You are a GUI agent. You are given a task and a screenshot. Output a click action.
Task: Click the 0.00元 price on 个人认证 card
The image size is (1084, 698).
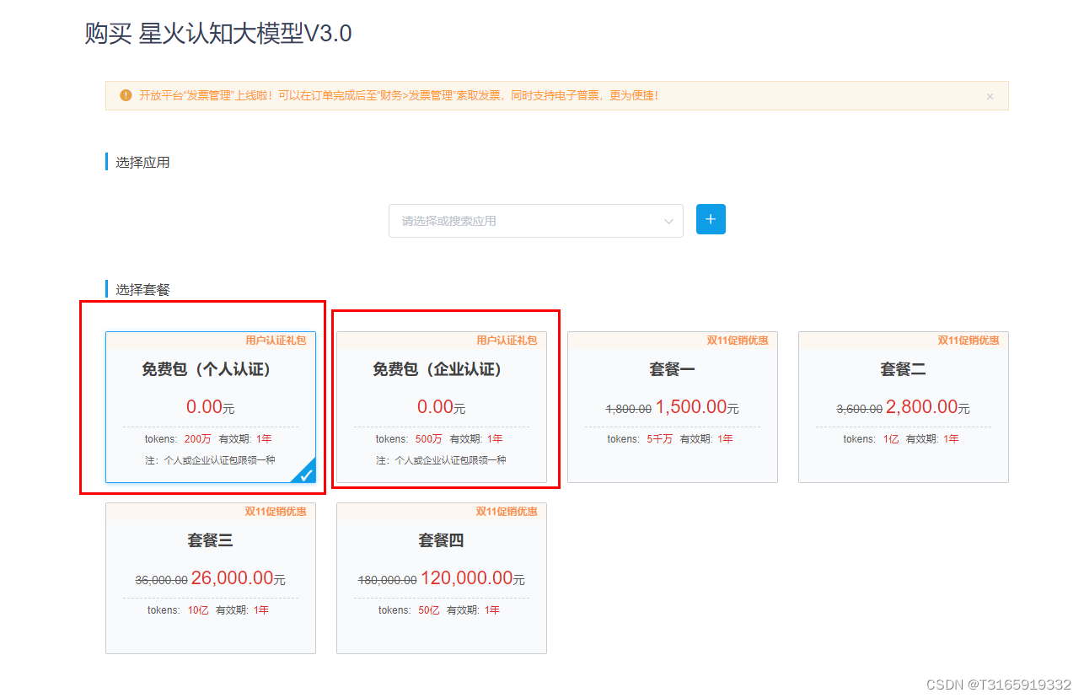pyautogui.click(x=210, y=407)
